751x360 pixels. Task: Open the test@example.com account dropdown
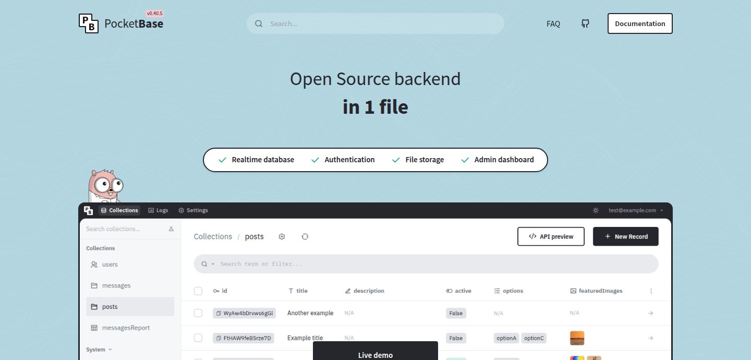click(636, 210)
